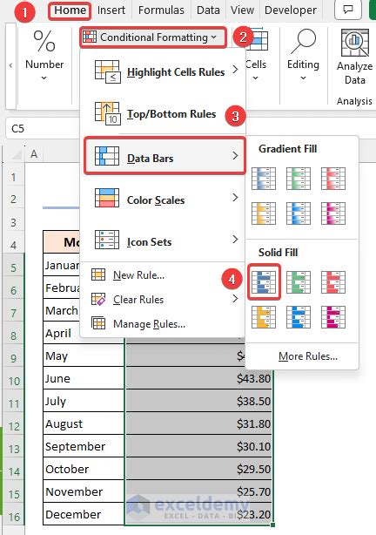Select row 16 header
The width and height of the screenshot is (376, 535).
pos(14,516)
